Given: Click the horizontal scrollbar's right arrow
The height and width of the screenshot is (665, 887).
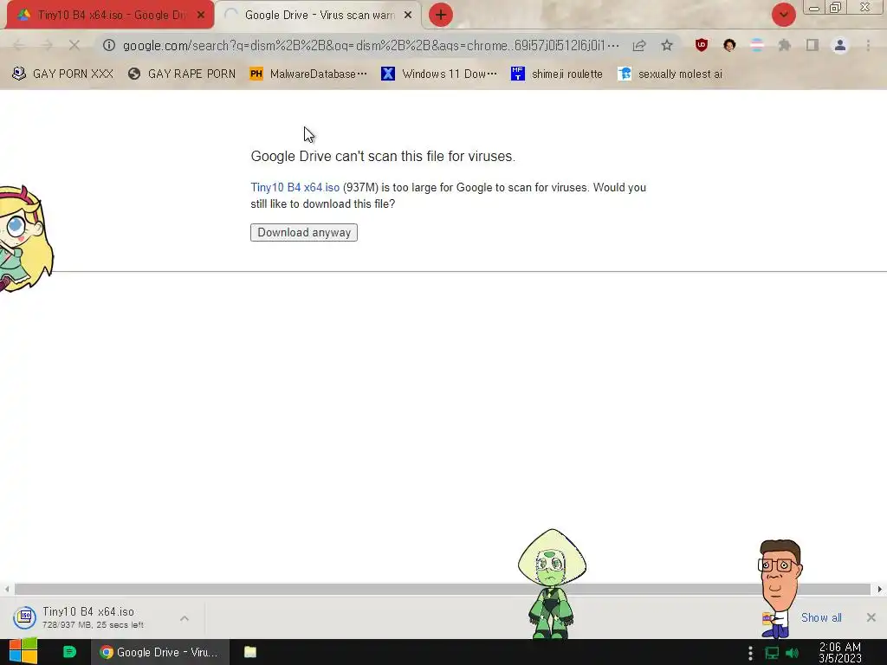Looking at the screenshot, I should (880, 589).
